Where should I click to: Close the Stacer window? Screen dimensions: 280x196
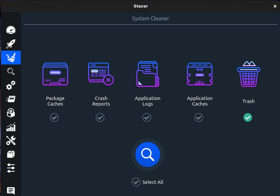275,6
